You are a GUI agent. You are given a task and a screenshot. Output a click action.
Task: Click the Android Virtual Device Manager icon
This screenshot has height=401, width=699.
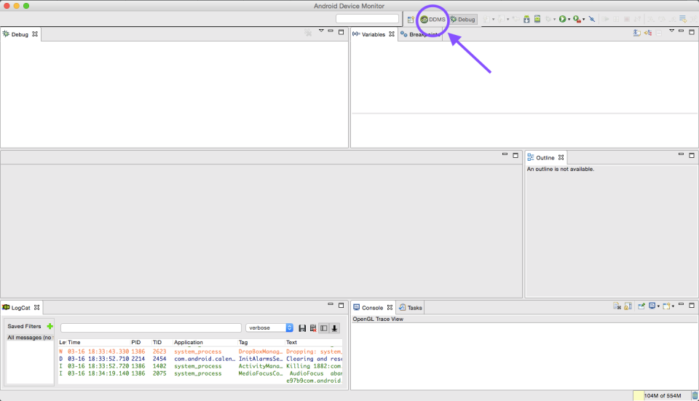pyautogui.click(x=537, y=19)
